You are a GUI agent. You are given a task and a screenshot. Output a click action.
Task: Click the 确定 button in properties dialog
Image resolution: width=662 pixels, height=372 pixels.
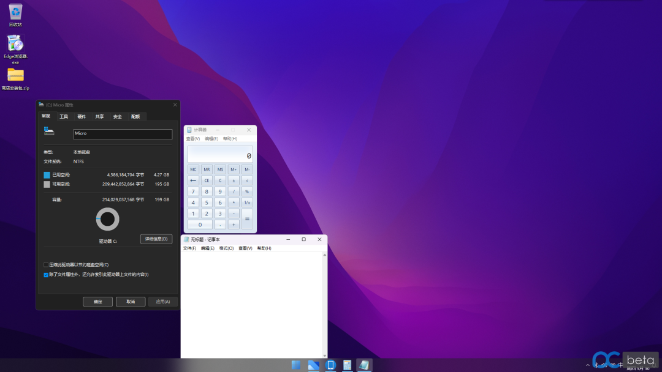[x=97, y=302]
